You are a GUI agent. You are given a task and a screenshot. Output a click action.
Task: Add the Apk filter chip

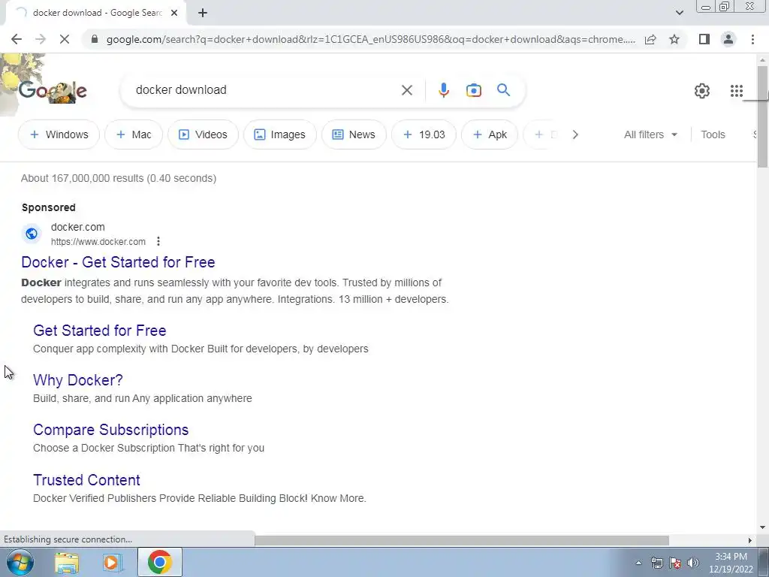click(x=490, y=134)
